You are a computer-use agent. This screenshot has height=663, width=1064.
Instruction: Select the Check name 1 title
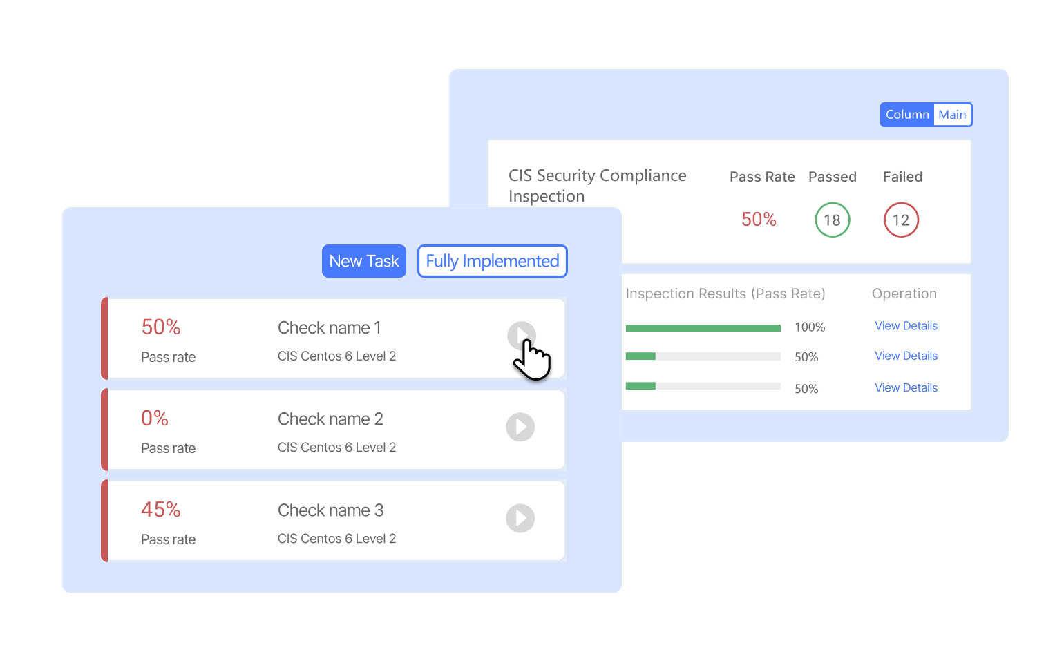click(x=329, y=328)
